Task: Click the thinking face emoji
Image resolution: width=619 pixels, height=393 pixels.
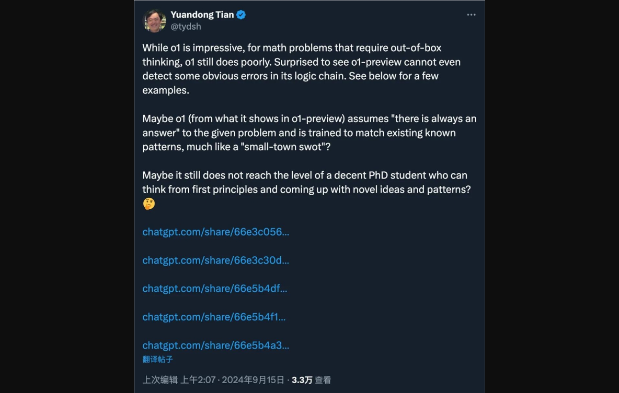Action: click(x=149, y=204)
